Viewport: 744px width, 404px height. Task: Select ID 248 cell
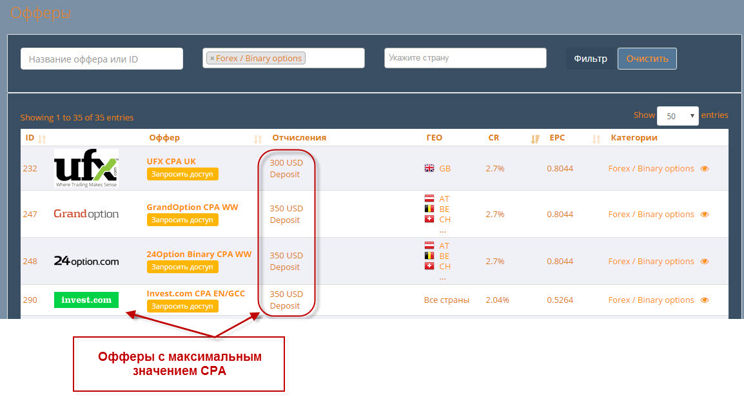(x=30, y=261)
